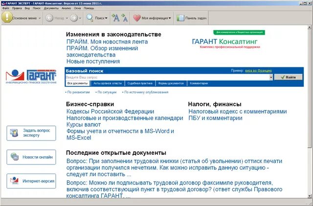
Task: Open Курсы валют link
Action: (x=84, y=124)
